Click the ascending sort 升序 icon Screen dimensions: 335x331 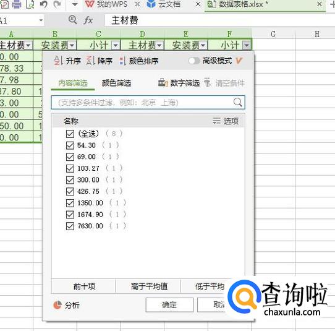(58, 61)
